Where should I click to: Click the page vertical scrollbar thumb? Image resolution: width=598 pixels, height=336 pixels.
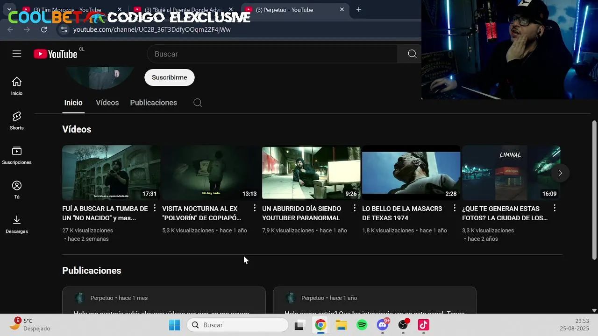coord(594,190)
